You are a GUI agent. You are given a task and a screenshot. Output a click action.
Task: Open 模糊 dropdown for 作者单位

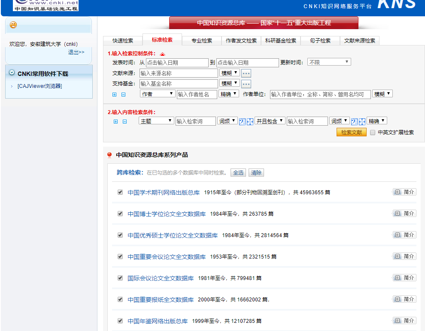click(x=382, y=93)
